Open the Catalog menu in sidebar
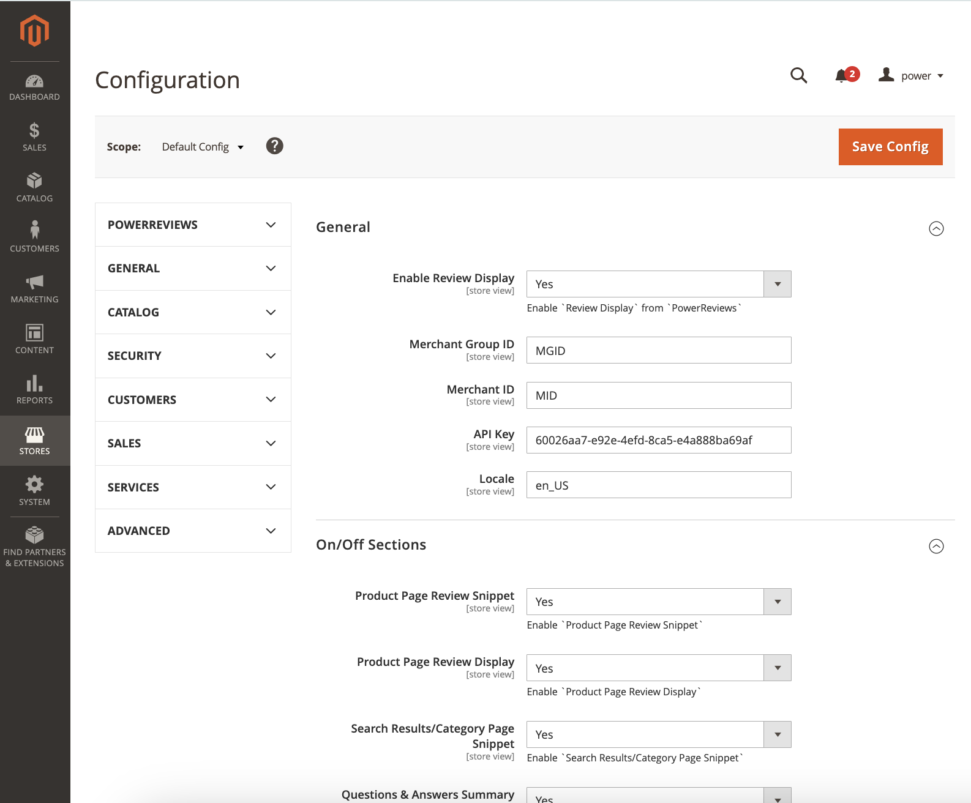This screenshot has width=971, height=803. [35, 188]
